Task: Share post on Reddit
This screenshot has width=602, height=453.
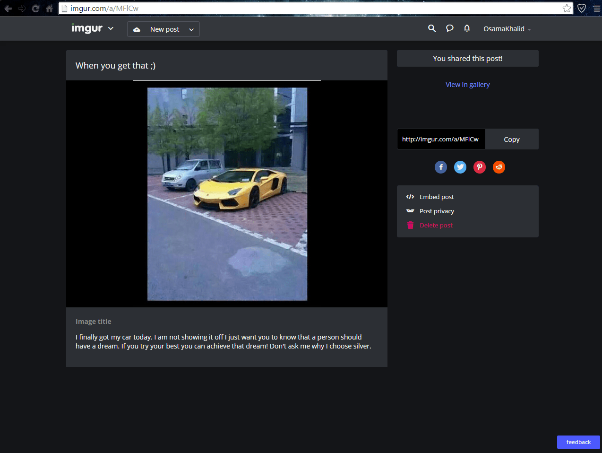Action: tap(499, 167)
